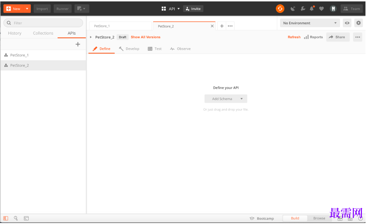
Task: Open a new tab with plus icon
Action: point(222,26)
